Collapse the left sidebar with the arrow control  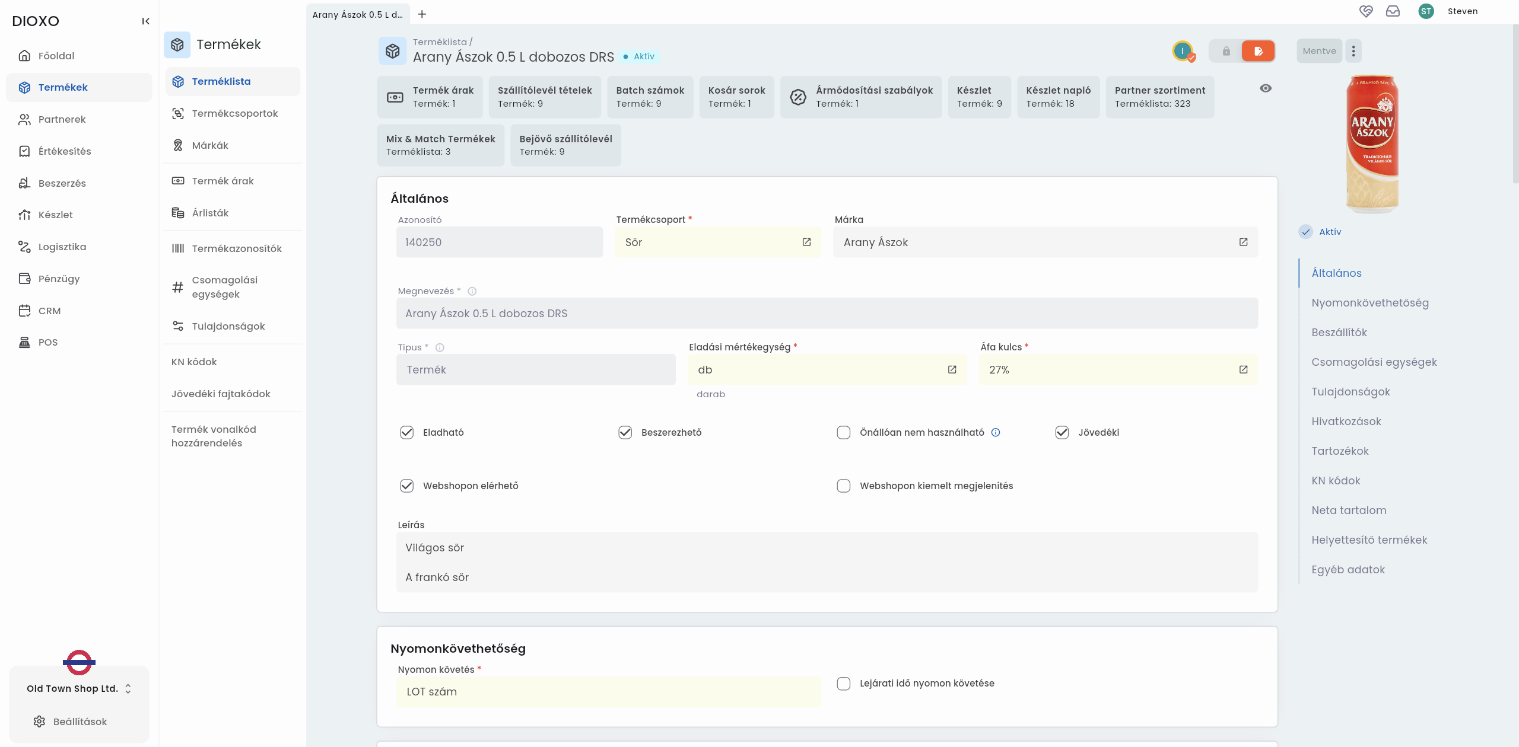[x=146, y=21]
